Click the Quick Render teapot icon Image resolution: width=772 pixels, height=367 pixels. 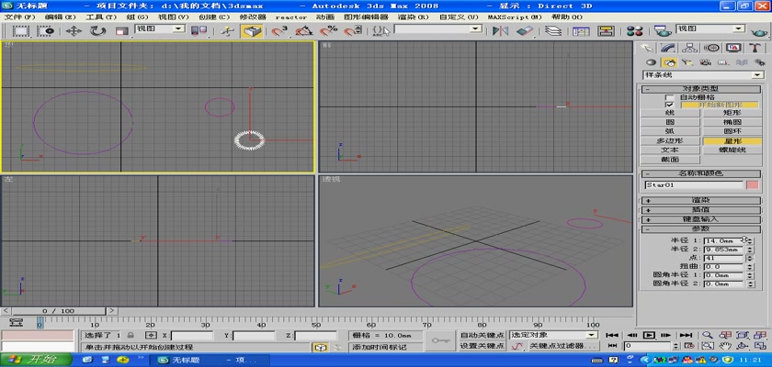[x=760, y=32]
